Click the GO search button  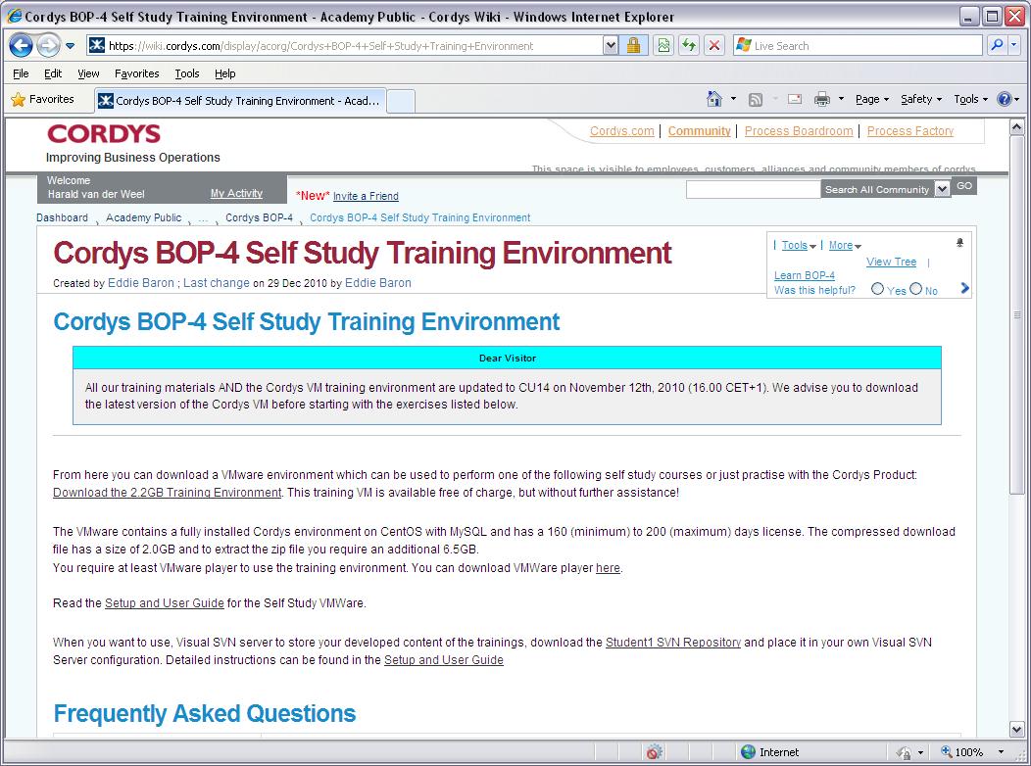point(964,186)
